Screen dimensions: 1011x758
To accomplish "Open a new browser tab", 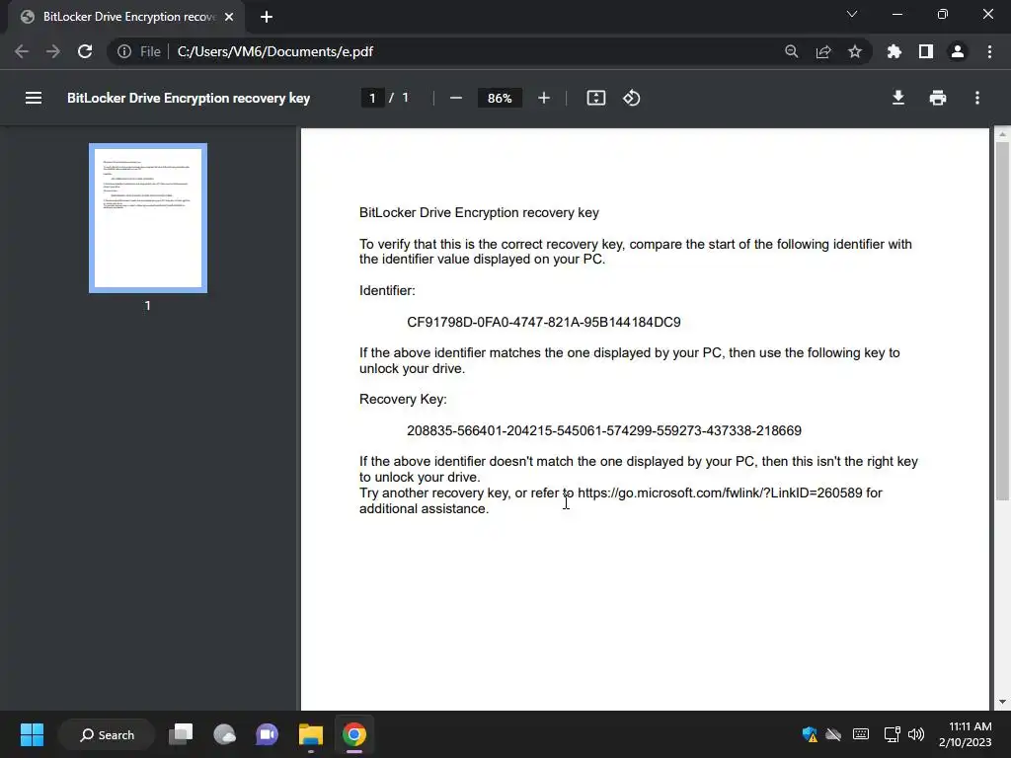I will (267, 17).
